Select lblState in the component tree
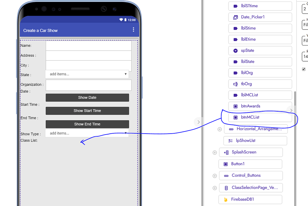308x206 pixels. click(x=260, y=62)
